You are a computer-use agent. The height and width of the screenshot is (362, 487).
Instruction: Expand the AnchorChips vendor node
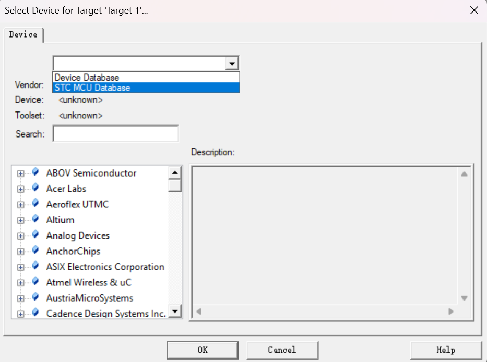(x=20, y=252)
